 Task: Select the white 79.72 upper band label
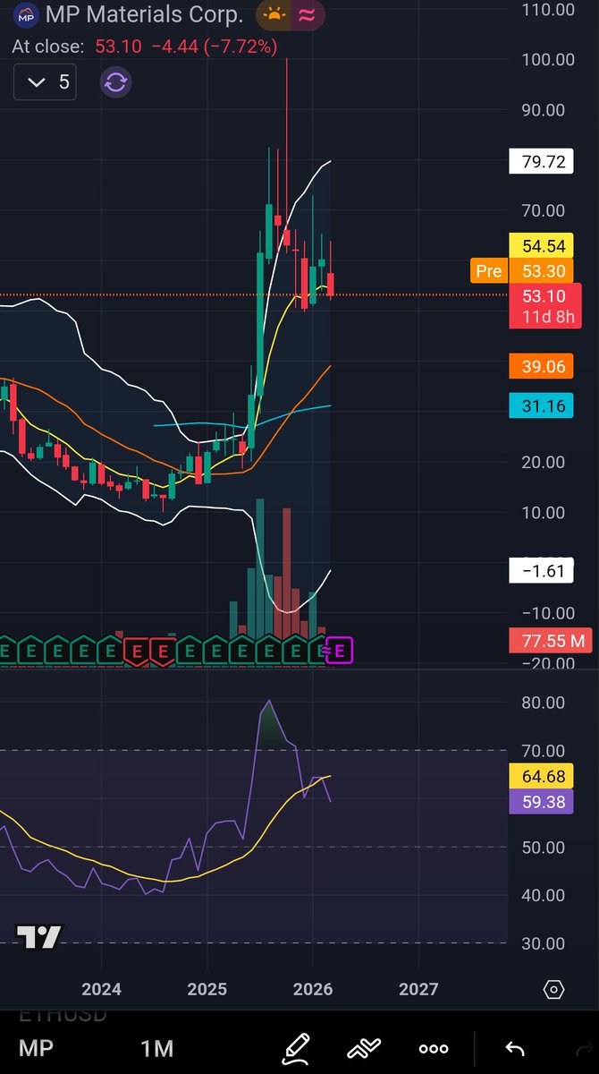[541, 162]
